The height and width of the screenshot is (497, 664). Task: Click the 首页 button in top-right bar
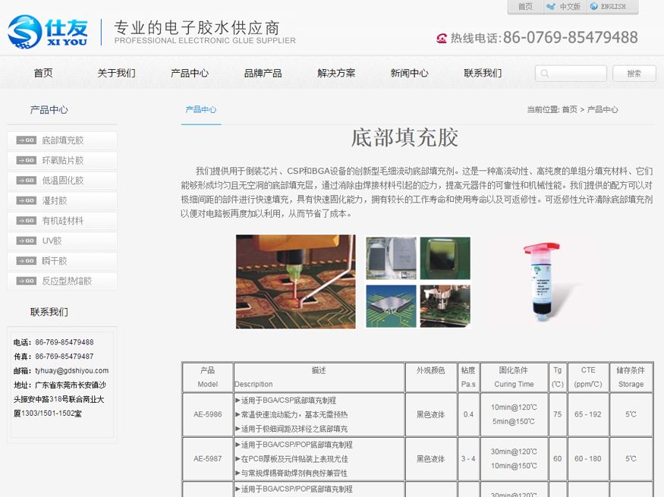tap(526, 6)
